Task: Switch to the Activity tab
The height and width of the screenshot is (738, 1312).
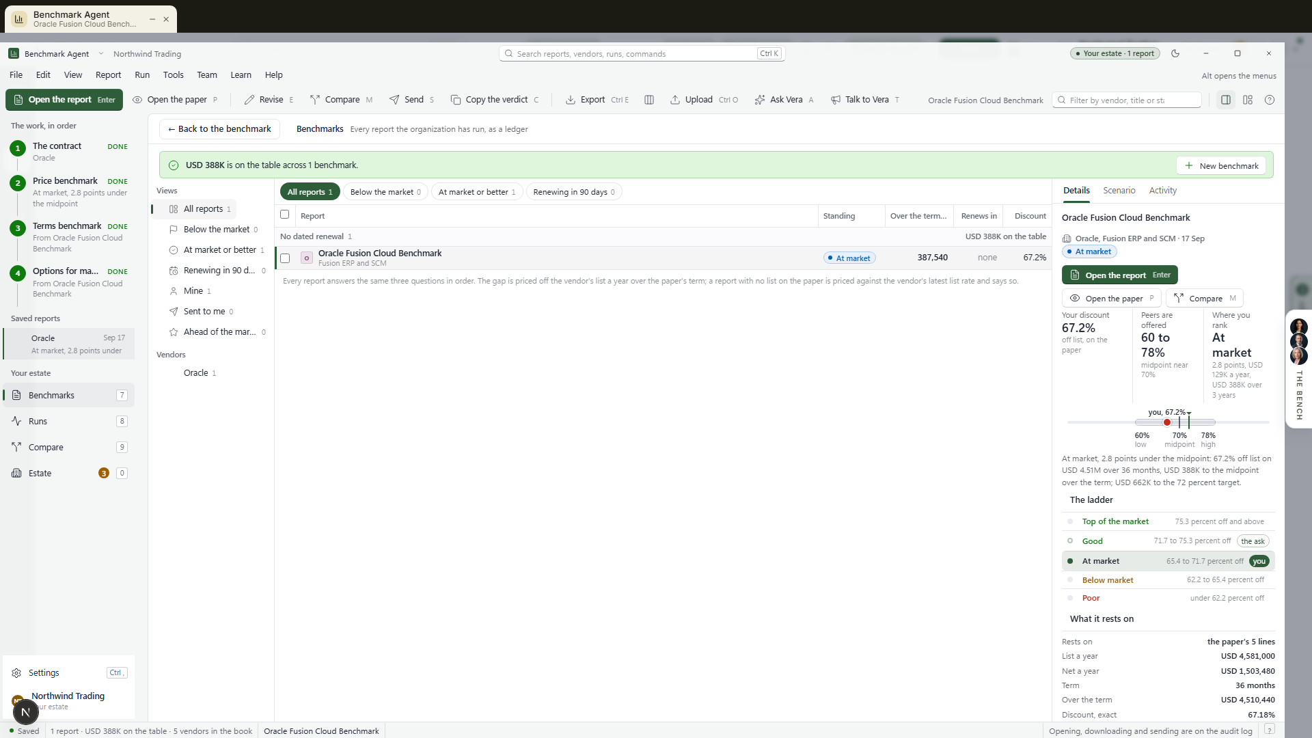Action: point(1162,191)
